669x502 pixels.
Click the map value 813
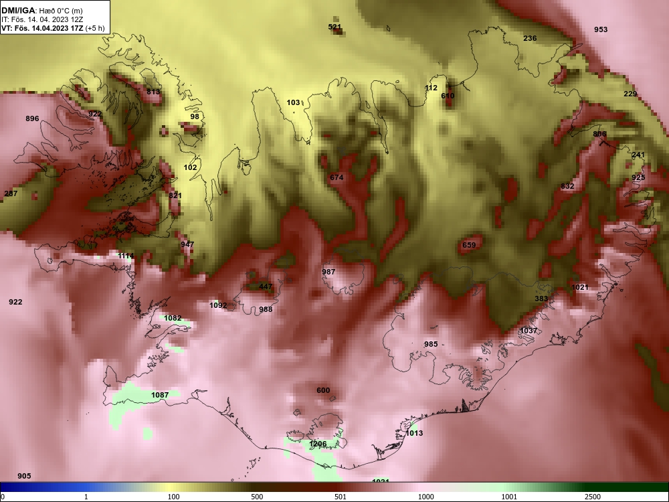(x=153, y=92)
